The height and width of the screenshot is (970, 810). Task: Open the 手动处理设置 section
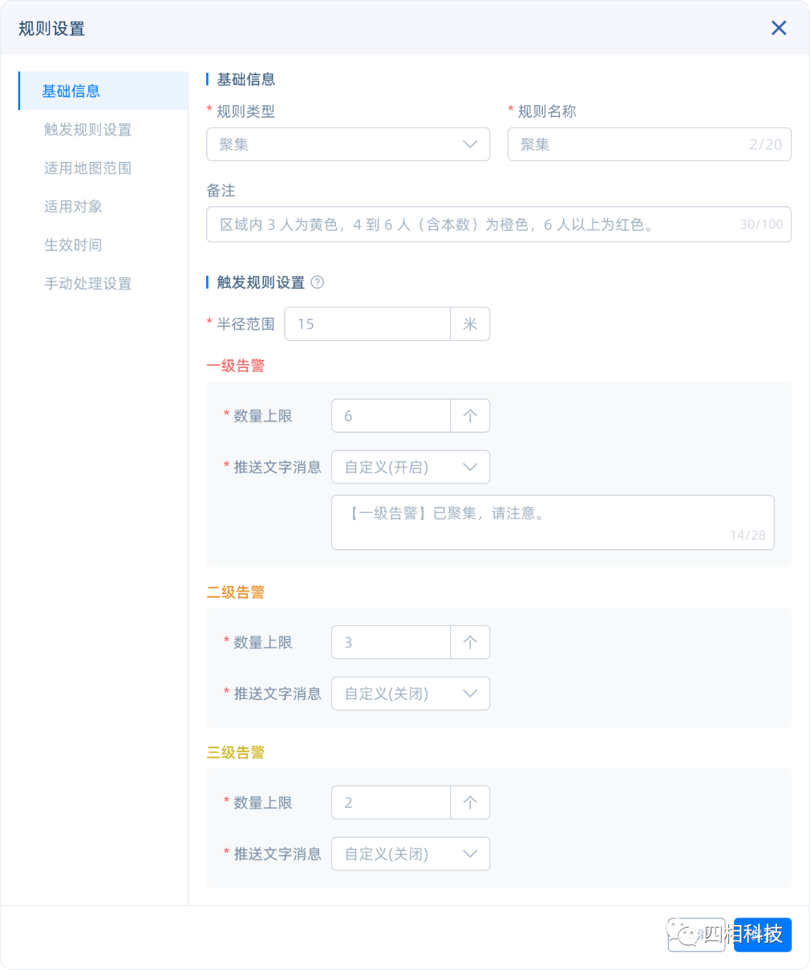tap(88, 284)
